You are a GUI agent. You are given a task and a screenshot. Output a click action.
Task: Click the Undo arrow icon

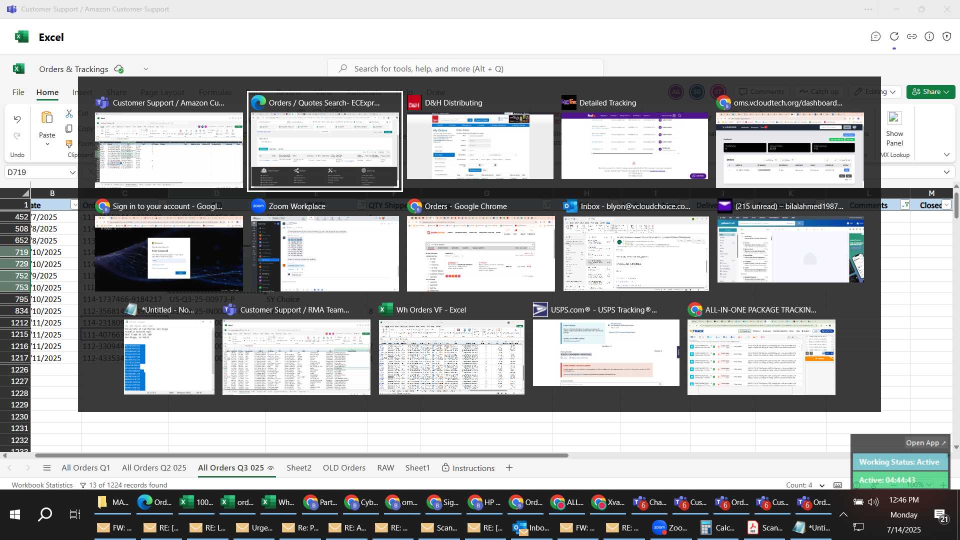pyautogui.click(x=17, y=119)
